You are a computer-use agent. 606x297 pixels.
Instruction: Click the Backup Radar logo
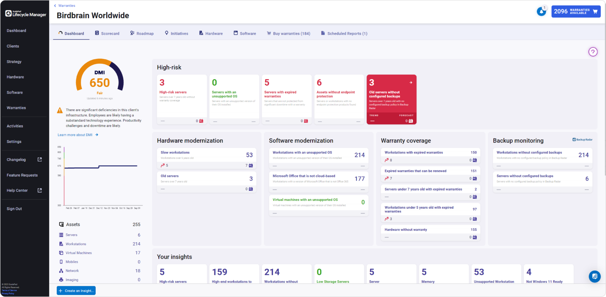pyautogui.click(x=582, y=140)
